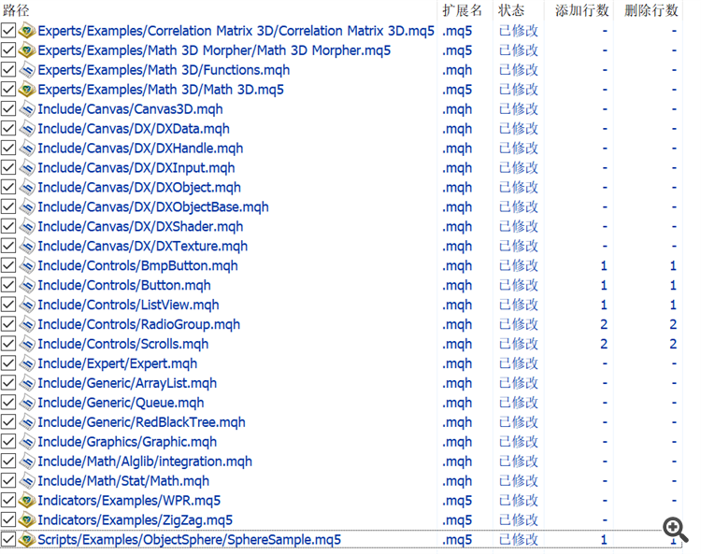Click the DXObjectBase.mqh file icon
701x554 pixels.
click(27, 206)
